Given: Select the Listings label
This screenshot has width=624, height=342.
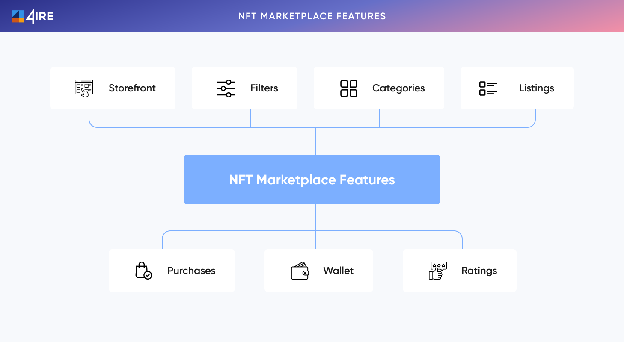Looking at the screenshot, I should pyautogui.click(x=537, y=88).
